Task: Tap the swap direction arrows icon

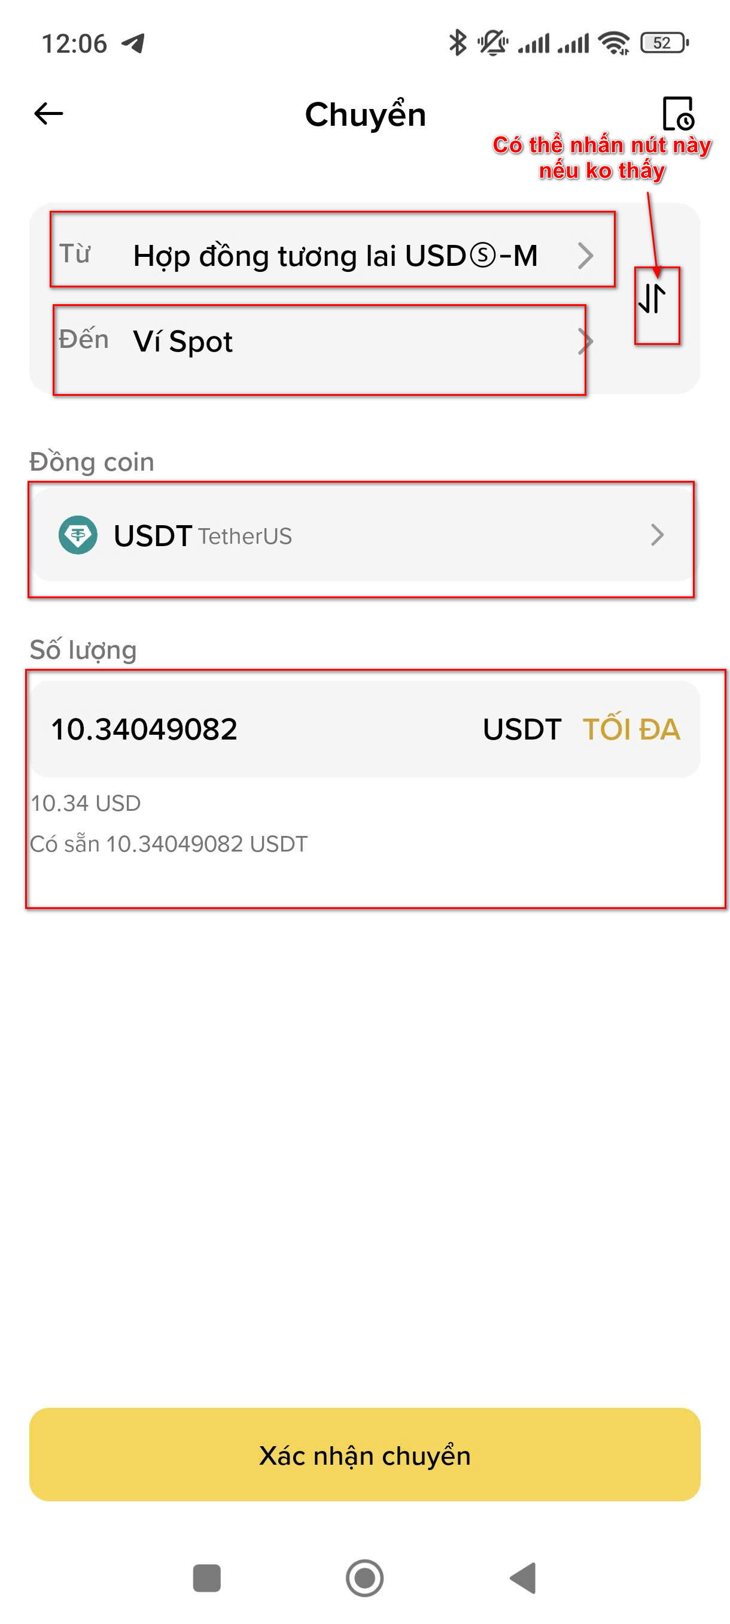Action: 652,298
